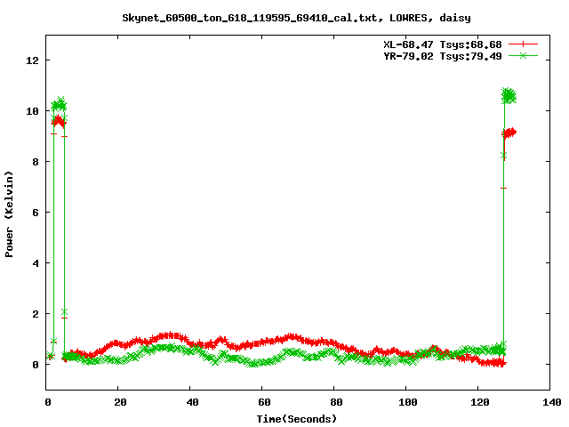Click the green calibration spike cluster near 128 seconds
Viewport: 569px width, 427px height.
coord(509,96)
